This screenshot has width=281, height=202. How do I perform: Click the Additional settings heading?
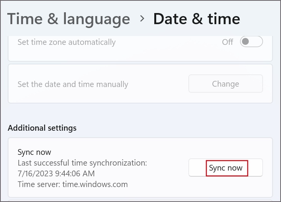click(42, 128)
